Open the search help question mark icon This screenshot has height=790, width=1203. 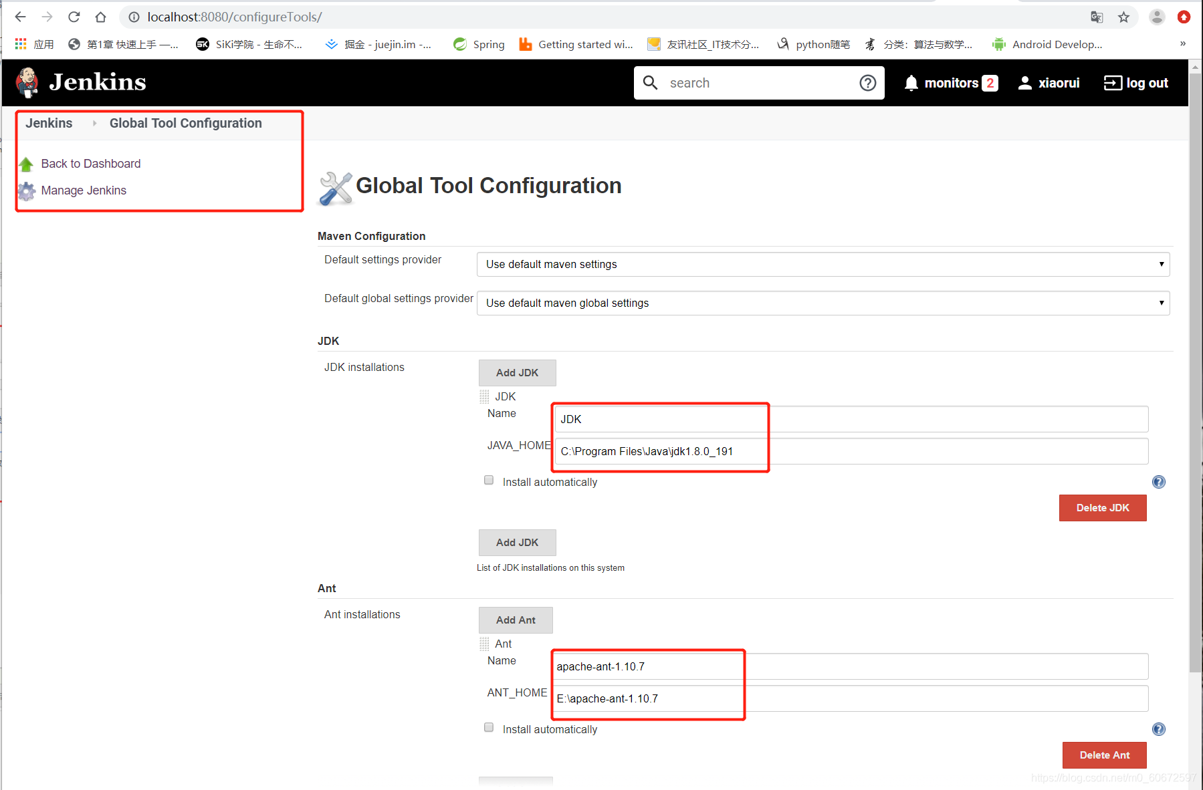click(867, 83)
